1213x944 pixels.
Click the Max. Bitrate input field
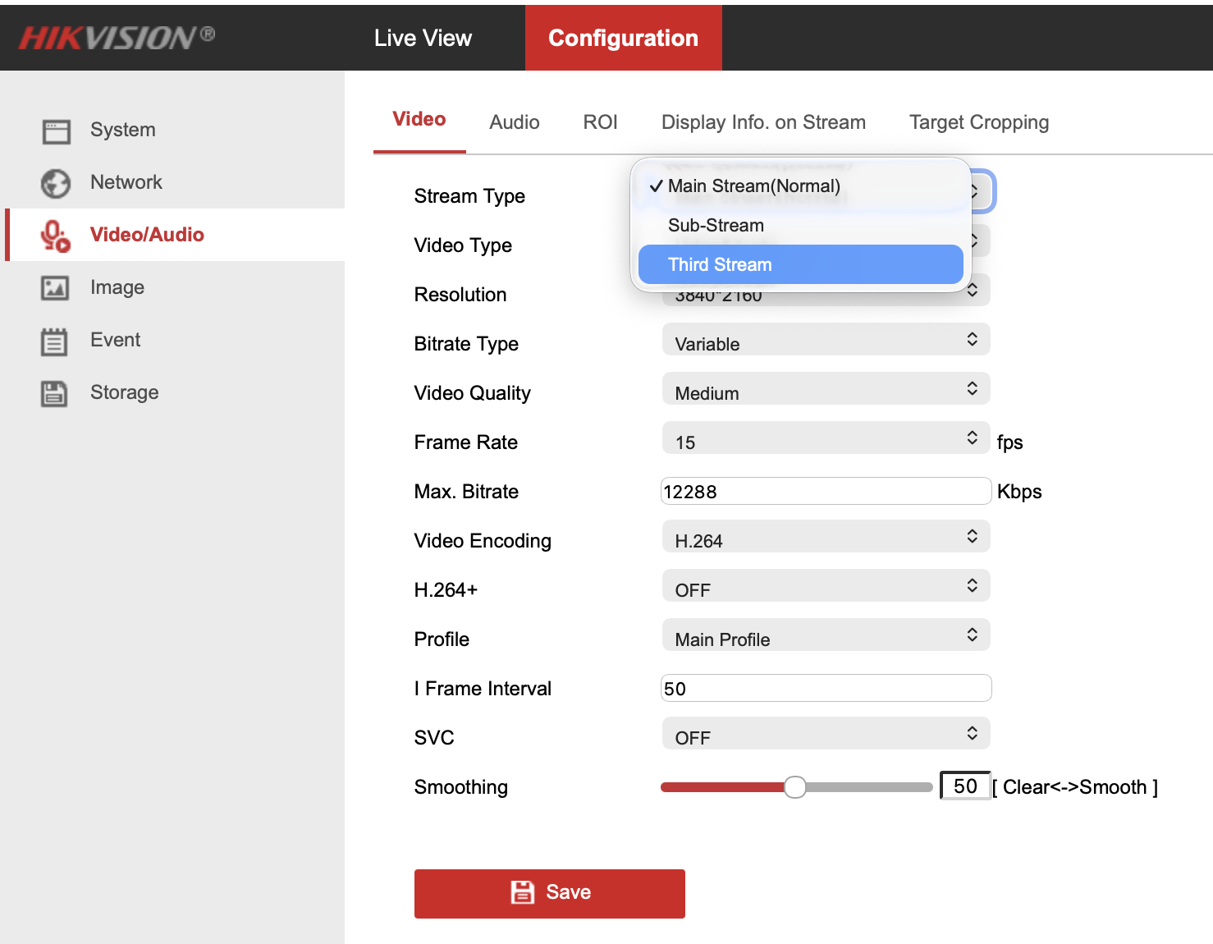point(825,491)
